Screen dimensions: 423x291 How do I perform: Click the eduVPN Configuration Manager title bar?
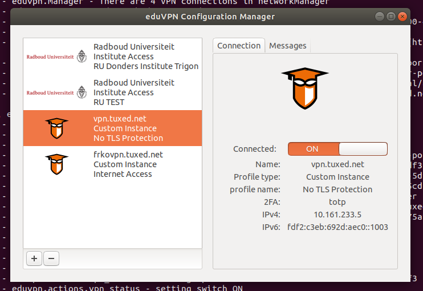pyautogui.click(x=210, y=17)
